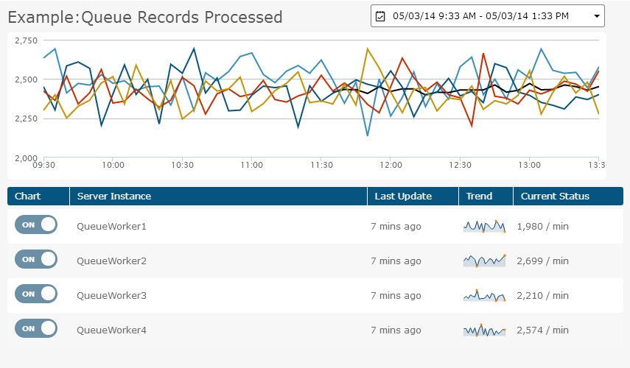Click the 2,750 y-axis label

tap(26, 40)
